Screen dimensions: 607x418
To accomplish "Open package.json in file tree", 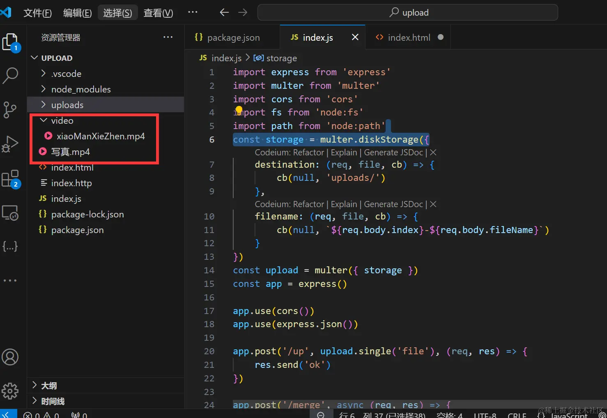I will pyautogui.click(x=106, y=230).
